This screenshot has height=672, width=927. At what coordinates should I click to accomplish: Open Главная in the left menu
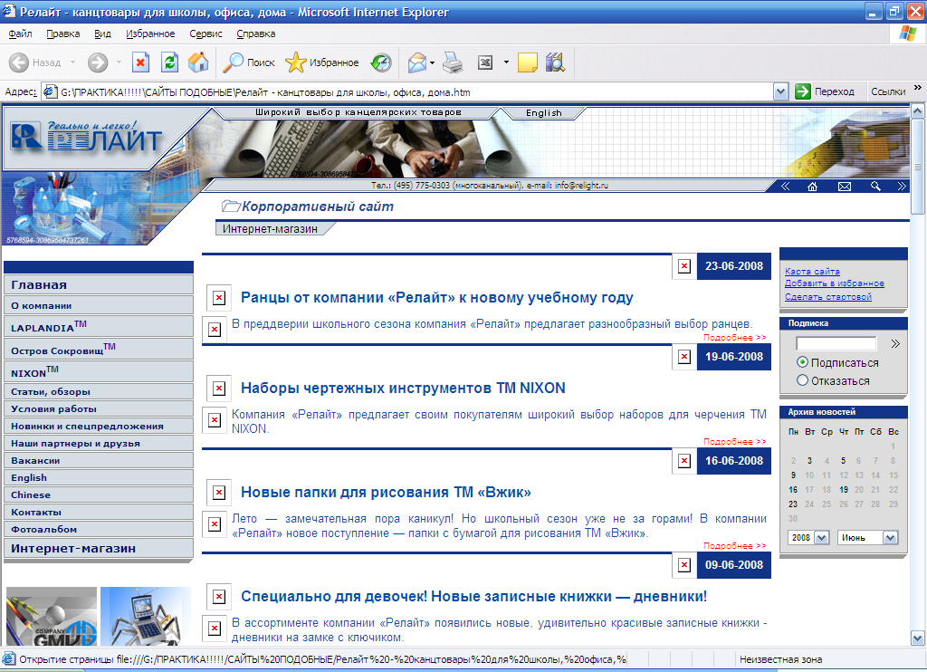click(98, 284)
